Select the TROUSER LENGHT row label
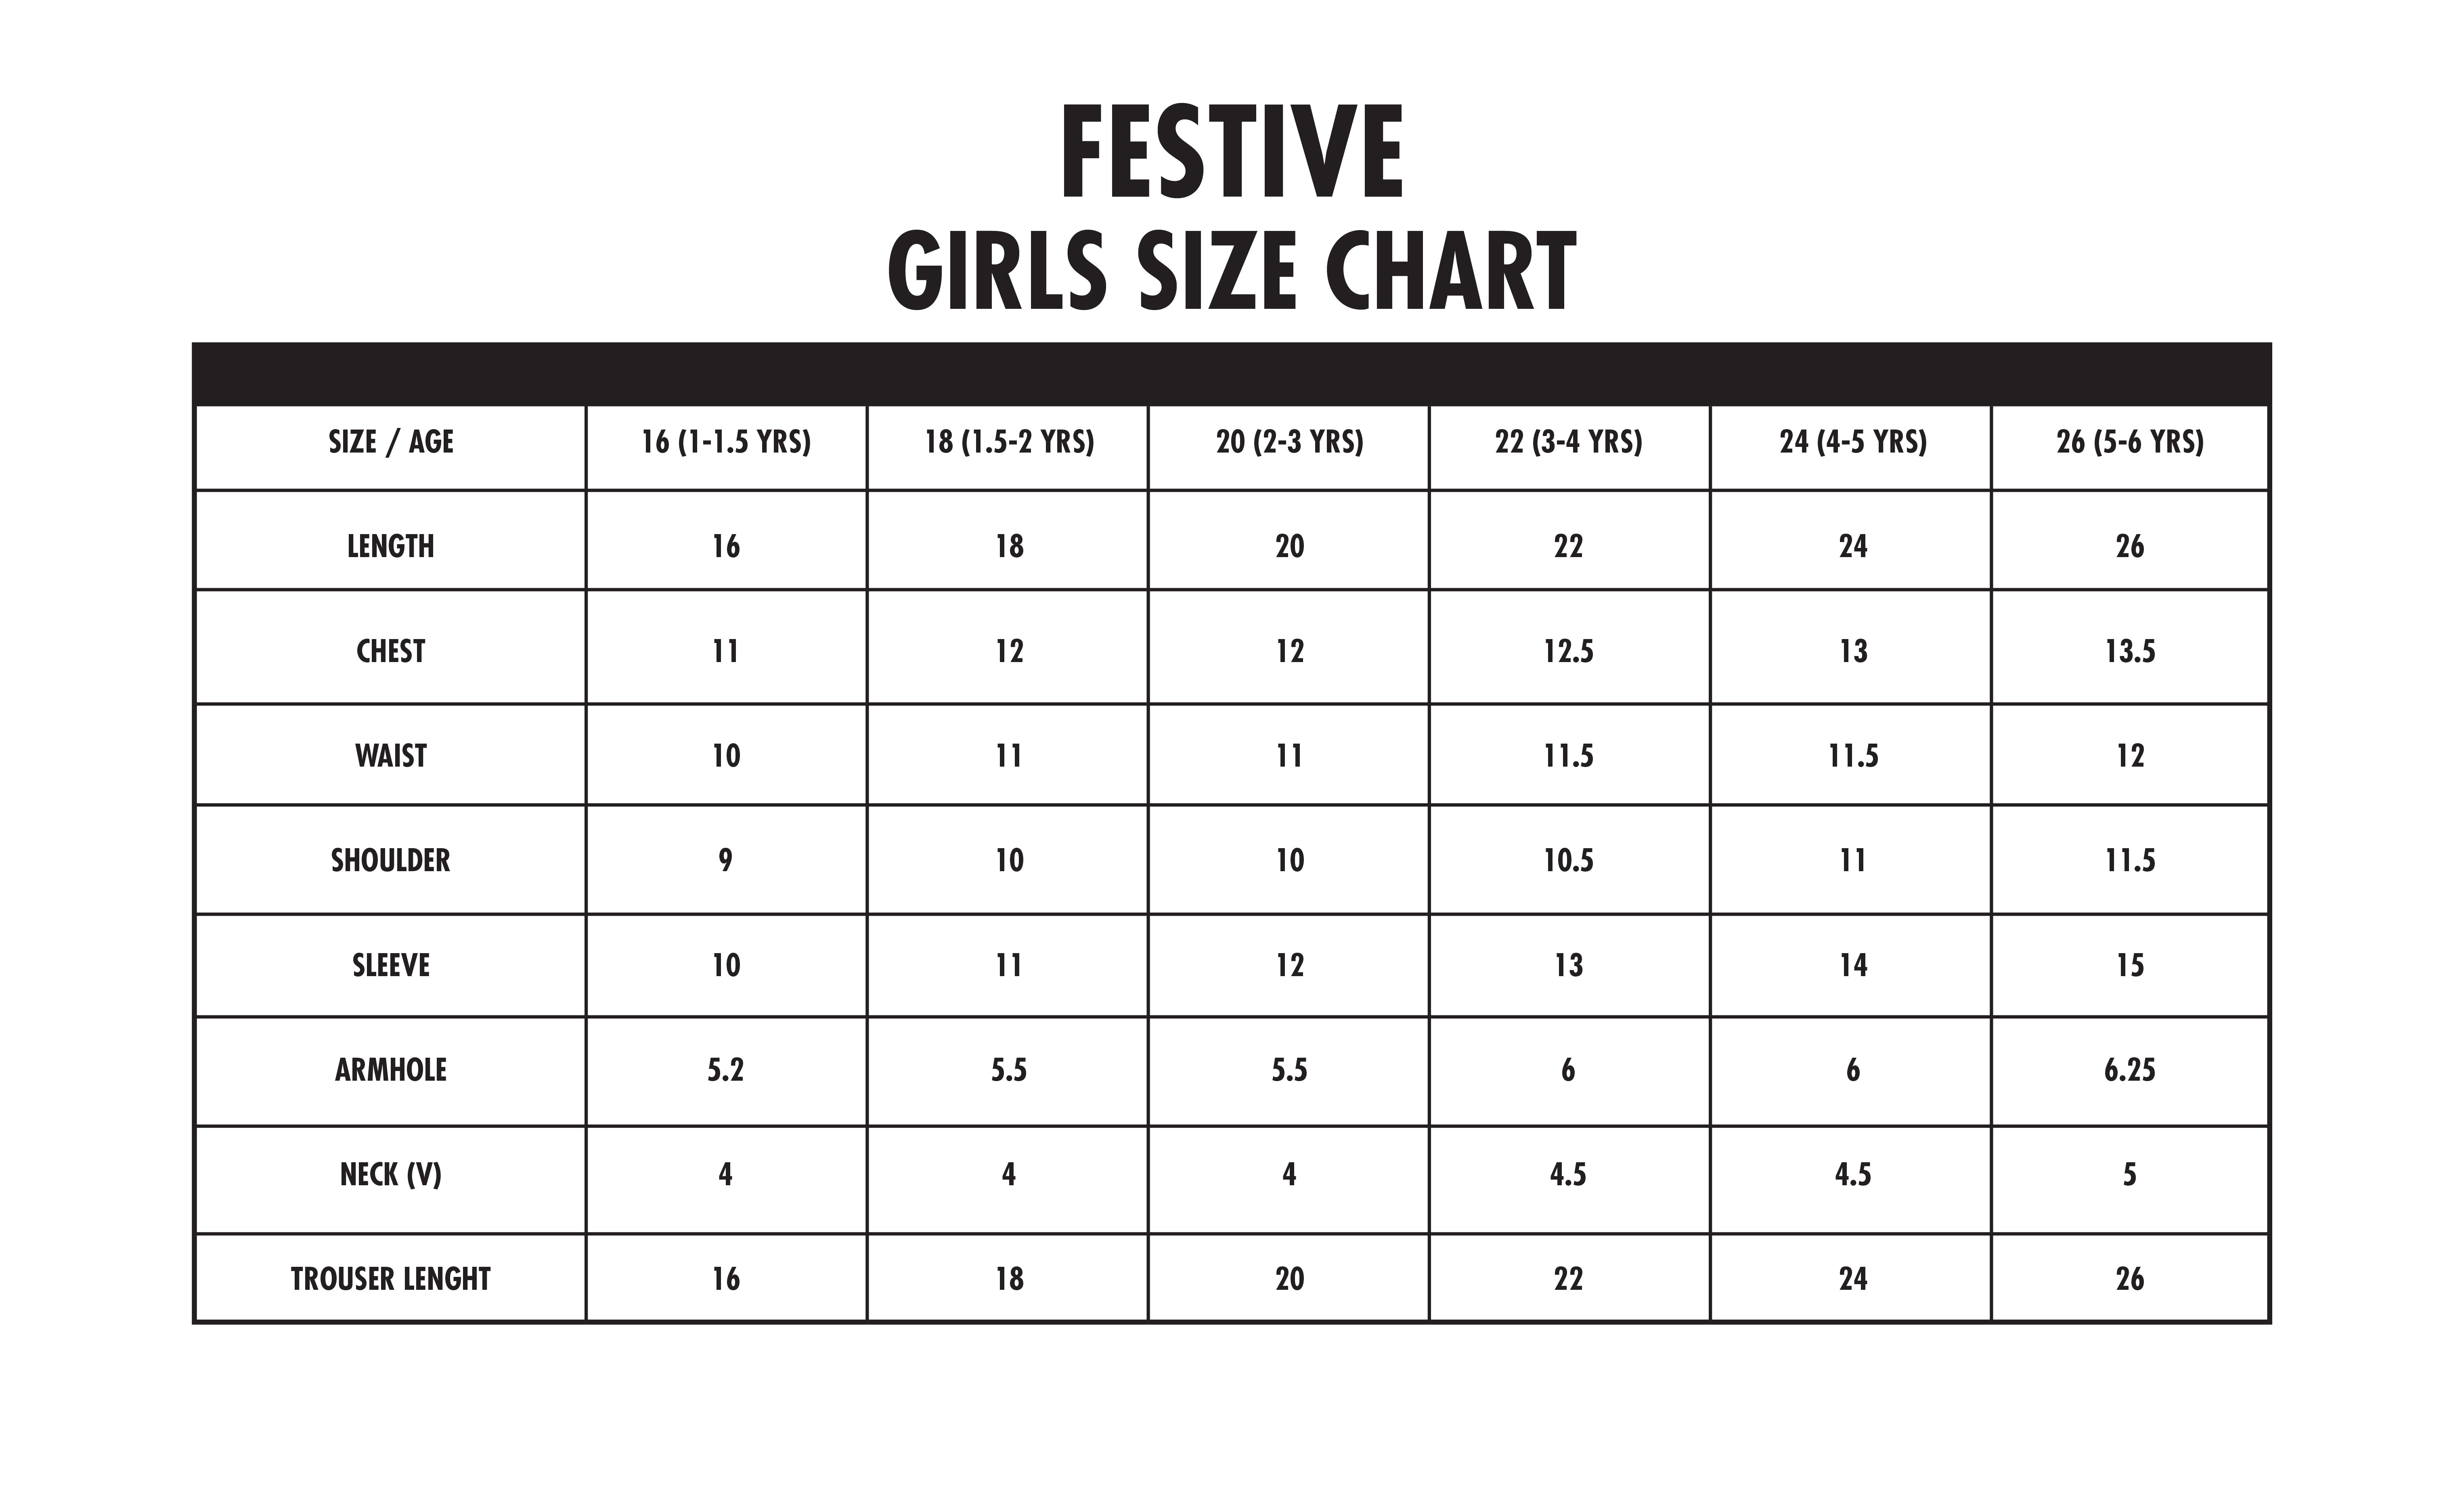This screenshot has height=1507, width=2464. (x=390, y=1279)
